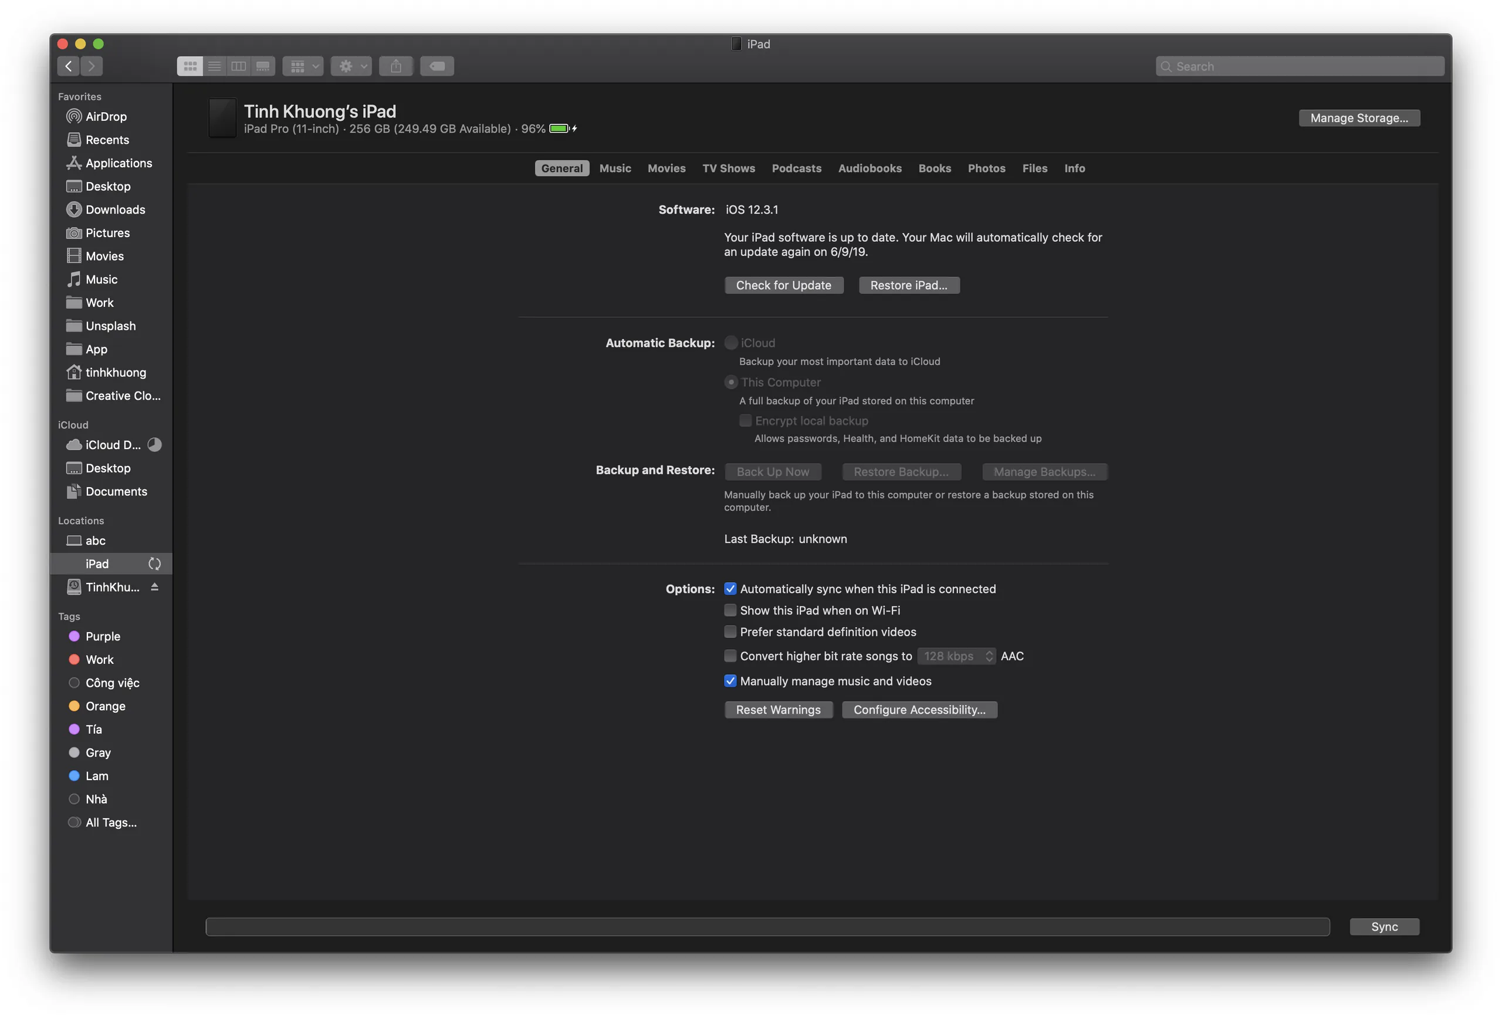1502x1019 pixels.
Task: Uncheck Automatically sync when iPad connected
Action: click(x=730, y=589)
